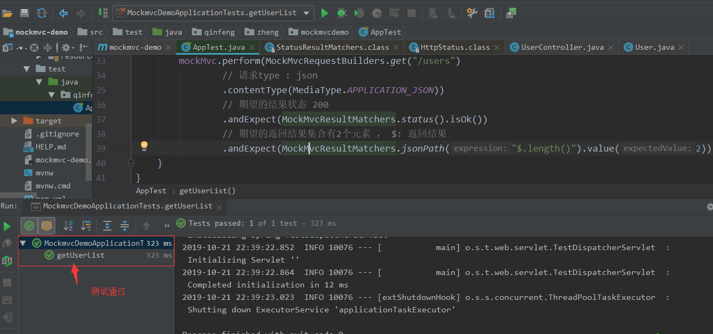Navigate back with the blue arrow
The height and width of the screenshot is (334, 713).
pos(63,13)
